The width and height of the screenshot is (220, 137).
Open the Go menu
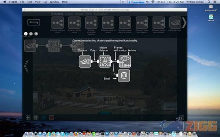(x=45, y=2)
